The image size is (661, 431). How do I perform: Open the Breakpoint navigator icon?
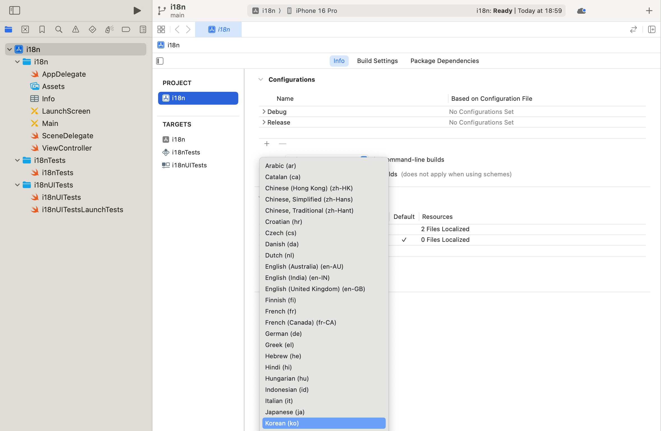(126, 29)
